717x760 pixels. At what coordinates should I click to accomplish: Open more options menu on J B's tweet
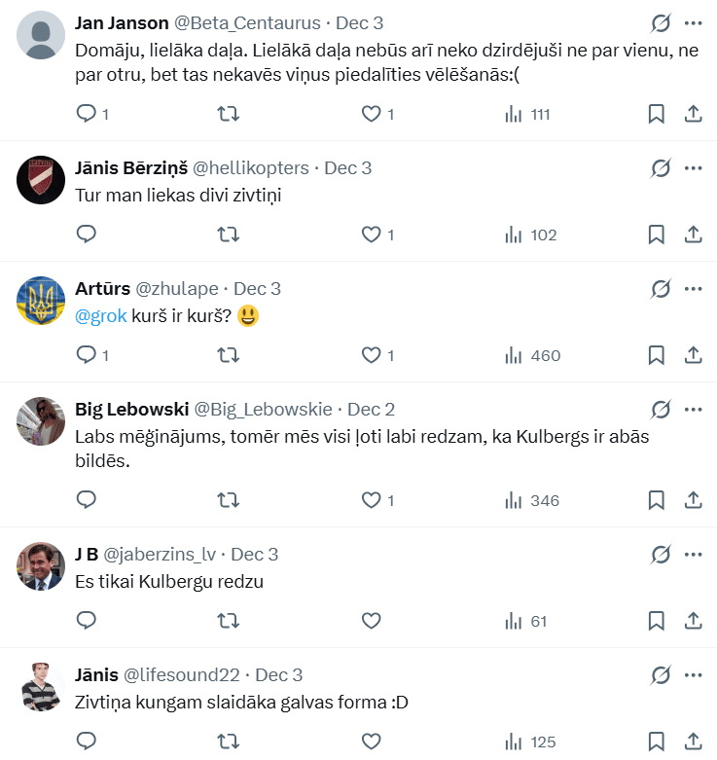pos(694,555)
